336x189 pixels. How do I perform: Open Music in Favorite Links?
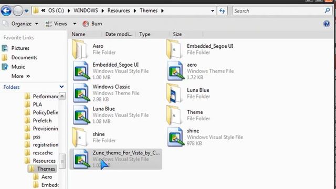click(x=18, y=67)
